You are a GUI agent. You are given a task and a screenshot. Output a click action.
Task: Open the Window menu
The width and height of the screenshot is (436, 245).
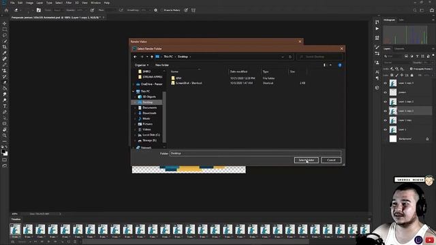(95, 3)
